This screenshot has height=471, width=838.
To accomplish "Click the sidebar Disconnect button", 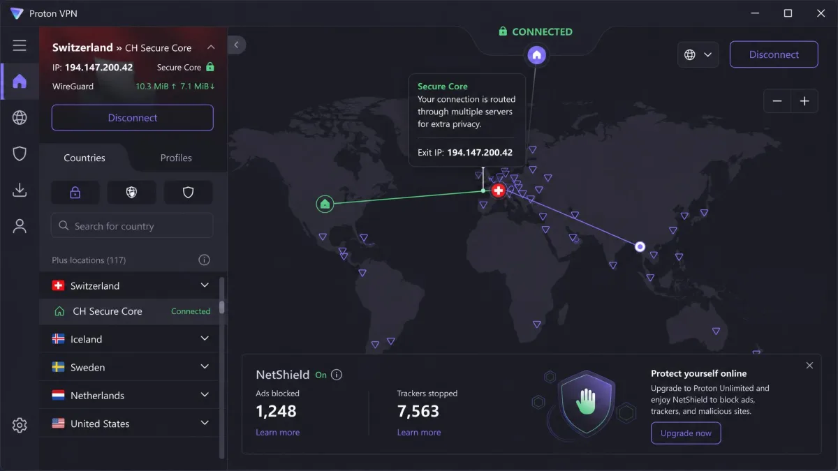I will point(132,118).
